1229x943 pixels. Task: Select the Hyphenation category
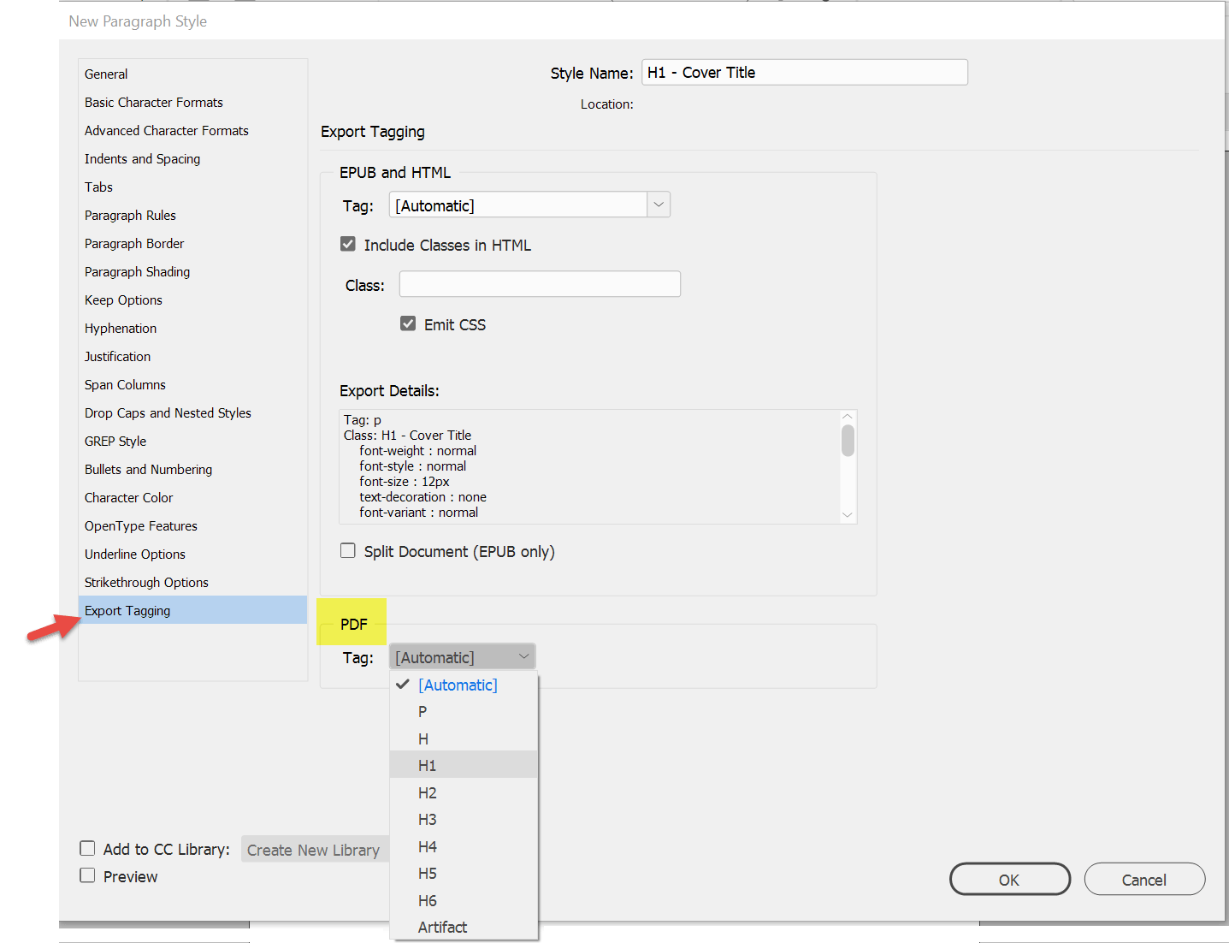point(120,328)
